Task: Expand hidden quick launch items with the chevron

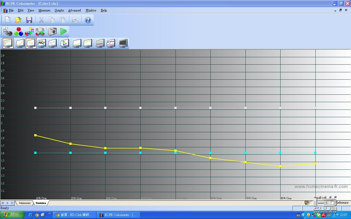Action: pos(49,214)
